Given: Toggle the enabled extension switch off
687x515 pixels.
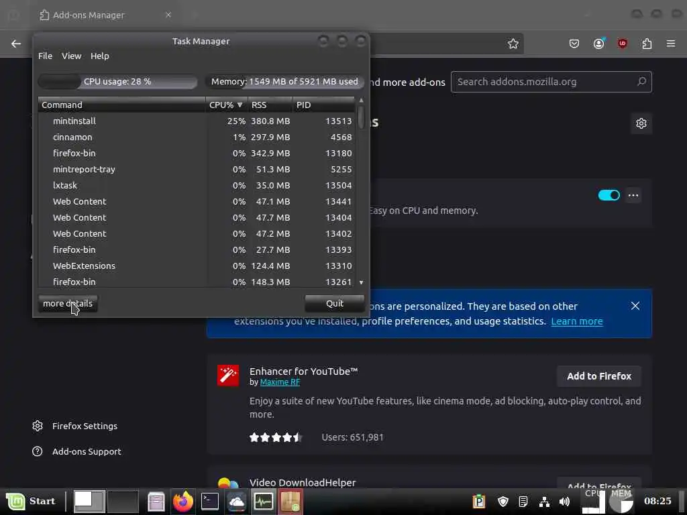Looking at the screenshot, I should [x=609, y=195].
